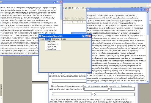Click the left form field in the bottom row
This screenshot has width=151, height=103.
tap(72, 94)
